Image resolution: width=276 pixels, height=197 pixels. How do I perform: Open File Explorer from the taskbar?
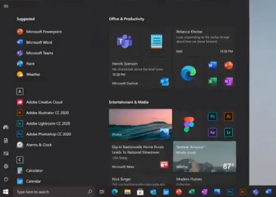[128, 192]
